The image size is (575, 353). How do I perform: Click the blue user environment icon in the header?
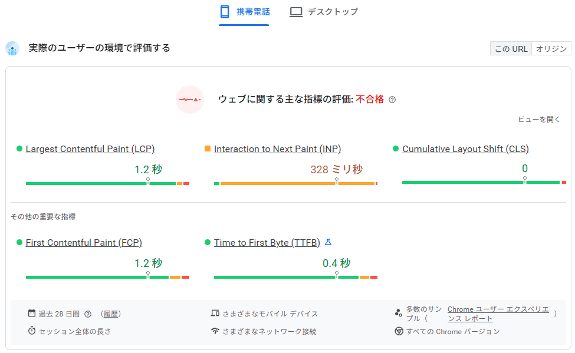pos(12,48)
